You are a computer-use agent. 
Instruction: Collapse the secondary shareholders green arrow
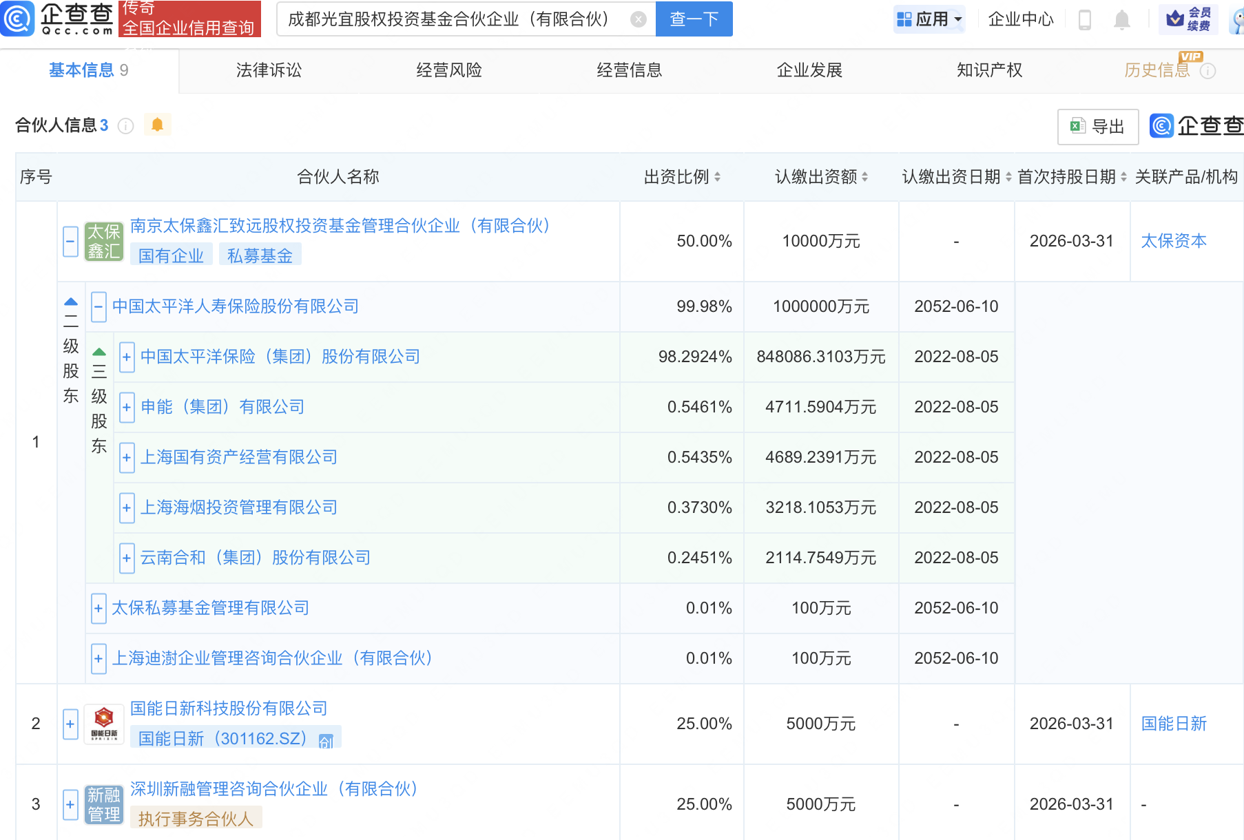[71, 302]
